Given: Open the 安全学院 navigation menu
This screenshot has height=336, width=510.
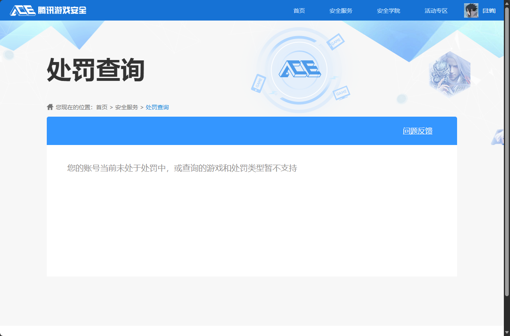Looking at the screenshot, I should coord(388,10).
